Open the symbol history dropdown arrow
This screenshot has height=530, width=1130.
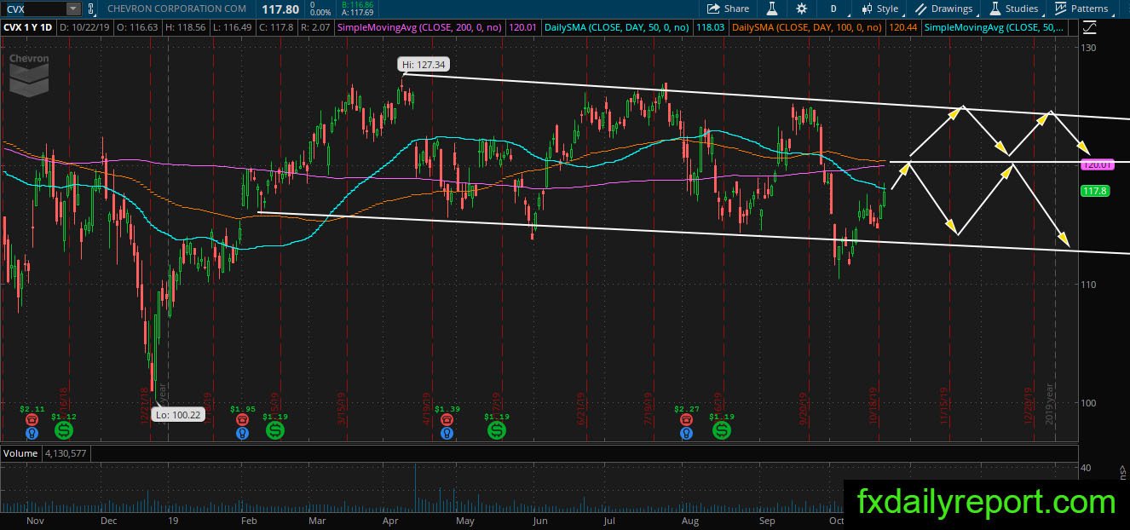(73, 9)
